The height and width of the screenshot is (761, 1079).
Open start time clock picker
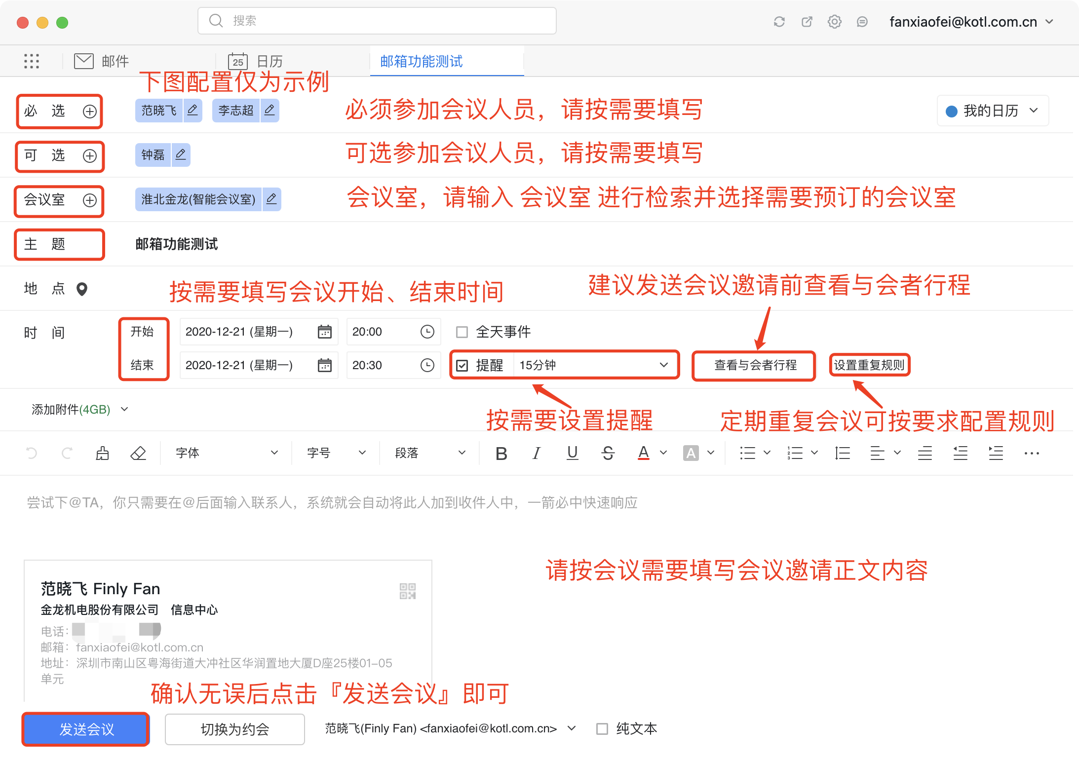click(427, 332)
